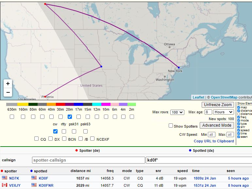The image size is (252, 189).
Task: Click the 20m purple color swatch
Action: pos(69,104)
